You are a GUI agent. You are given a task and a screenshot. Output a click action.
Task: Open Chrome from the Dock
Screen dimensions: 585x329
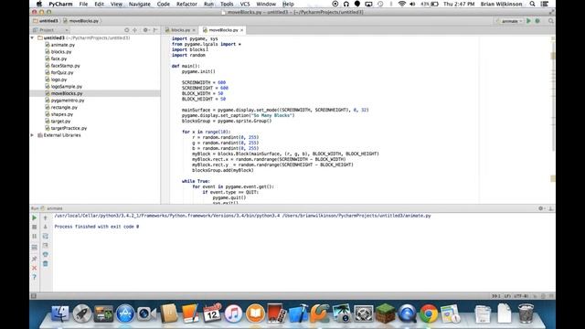click(429, 313)
